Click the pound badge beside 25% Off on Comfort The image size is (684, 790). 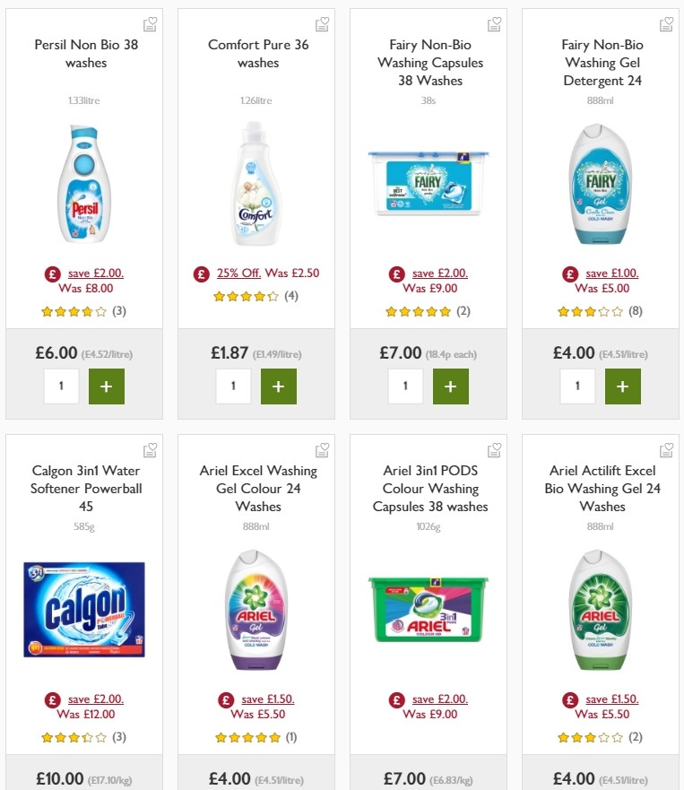click(x=201, y=273)
